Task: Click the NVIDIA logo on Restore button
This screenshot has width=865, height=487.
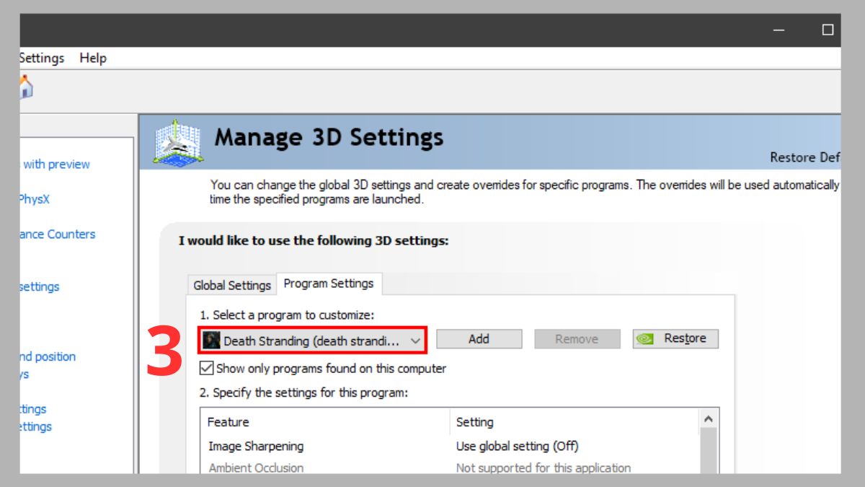Action: [x=645, y=339]
